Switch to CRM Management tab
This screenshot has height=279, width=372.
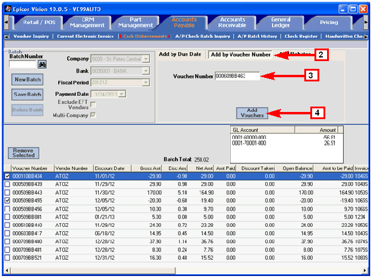[87, 23]
